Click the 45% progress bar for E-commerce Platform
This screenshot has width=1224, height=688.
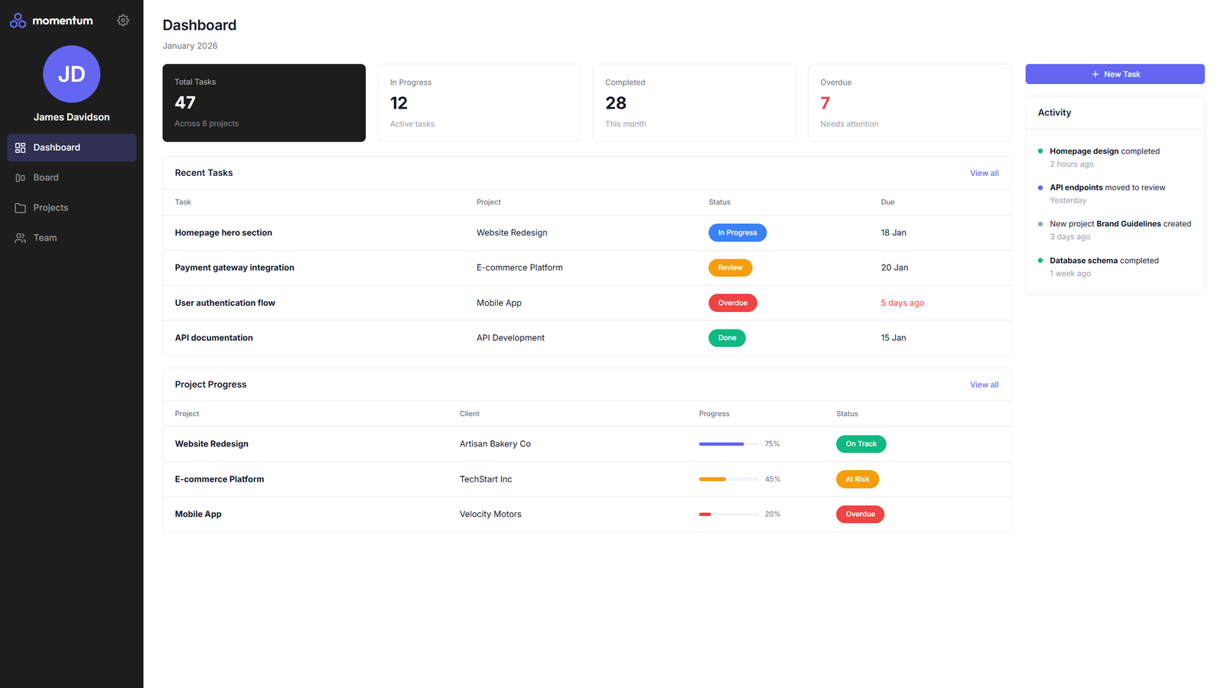click(x=728, y=479)
